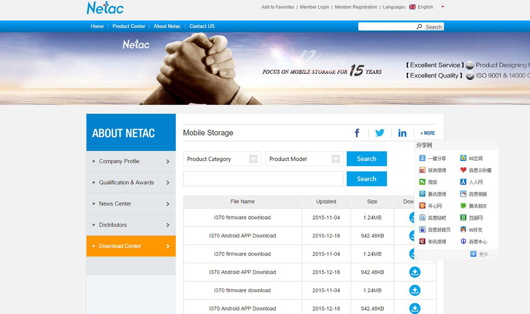Click the Size column header
Screen dimensions: 530x314
[x=372, y=201]
